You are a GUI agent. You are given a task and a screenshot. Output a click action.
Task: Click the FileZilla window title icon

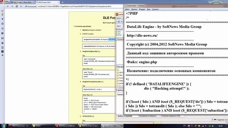(117, 15)
